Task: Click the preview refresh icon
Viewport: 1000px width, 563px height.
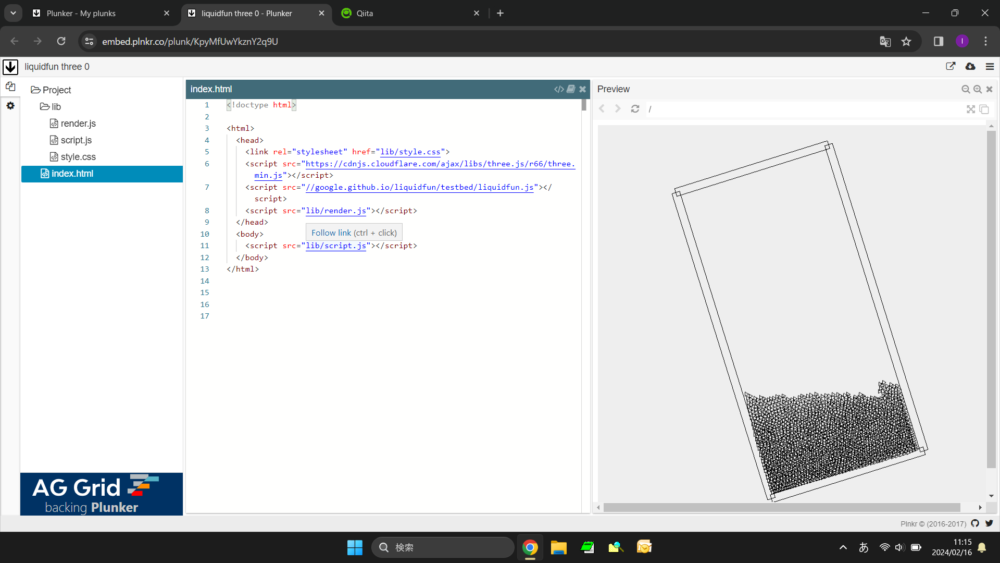Action: point(635,109)
